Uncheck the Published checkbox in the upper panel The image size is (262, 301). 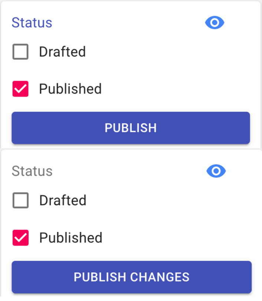20,89
